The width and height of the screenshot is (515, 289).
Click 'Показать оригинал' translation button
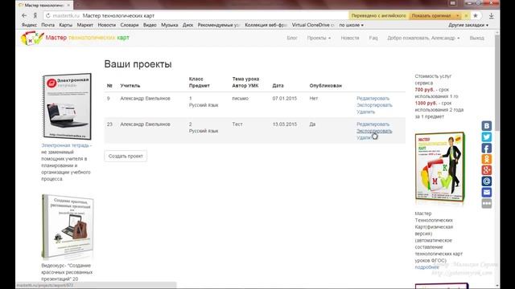coord(431,15)
